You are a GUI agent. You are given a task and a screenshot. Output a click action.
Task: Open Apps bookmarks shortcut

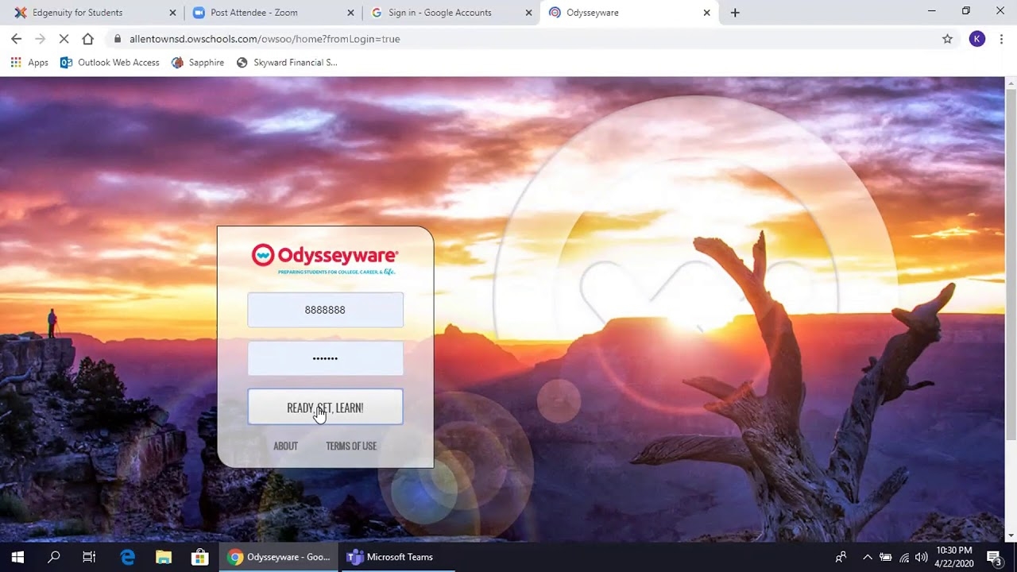(x=29, y=63)
